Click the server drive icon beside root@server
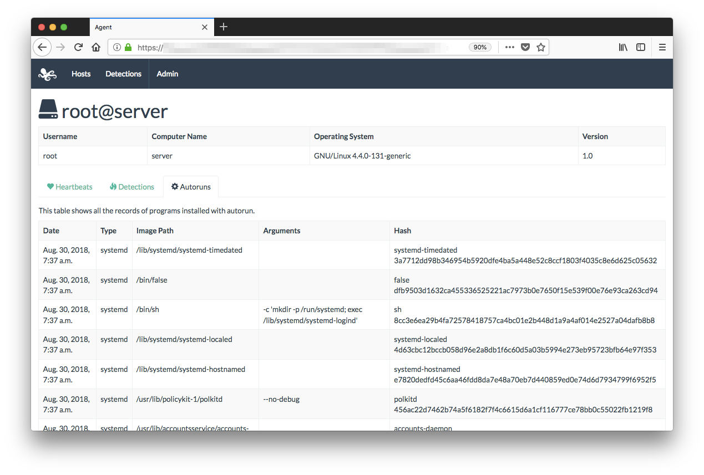This screenshot has width=704, height=475. tap(48, 109)
